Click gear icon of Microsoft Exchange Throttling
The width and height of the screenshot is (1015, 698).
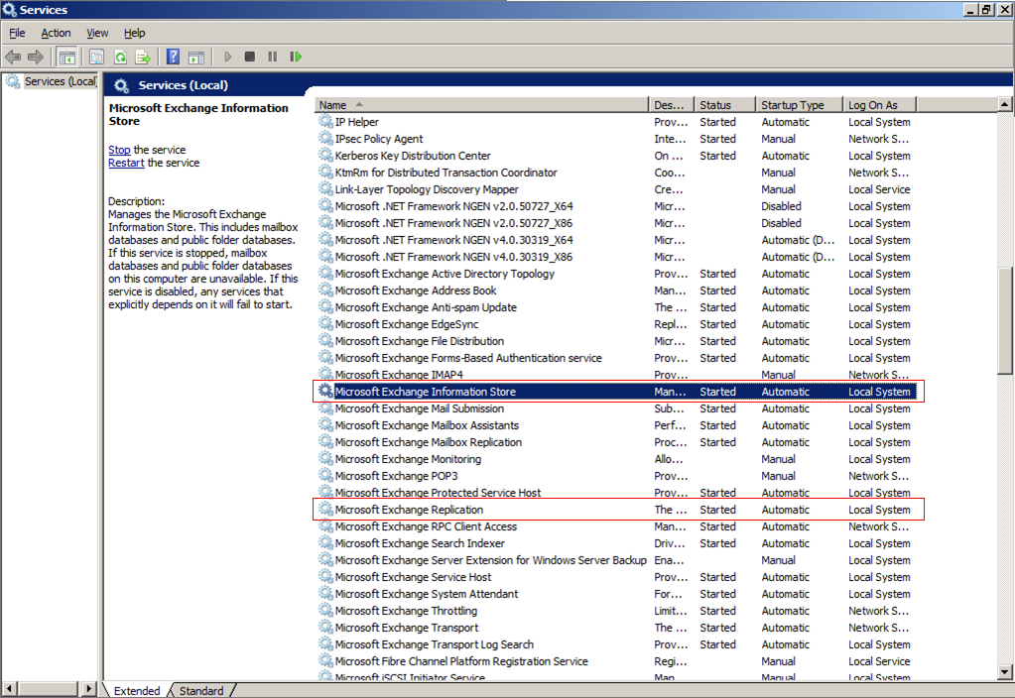click(x=325, y=611)
